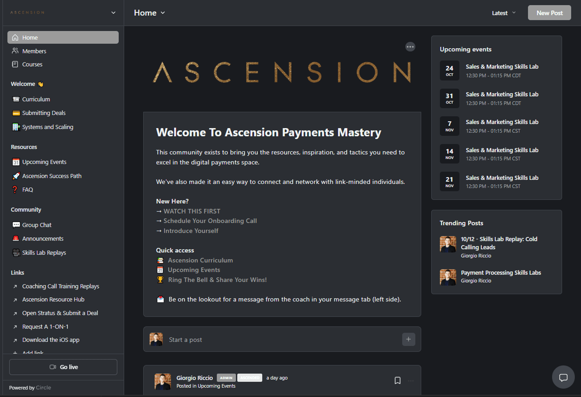Bookmark Giorgio Riccio's post
This screenshot has width=581, height=397.
398,380
